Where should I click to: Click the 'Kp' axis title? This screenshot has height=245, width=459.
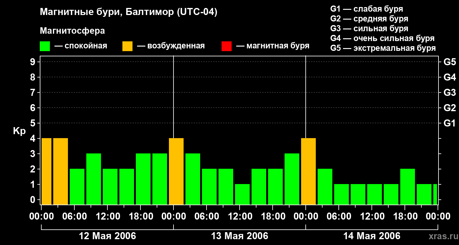(19, 131)
